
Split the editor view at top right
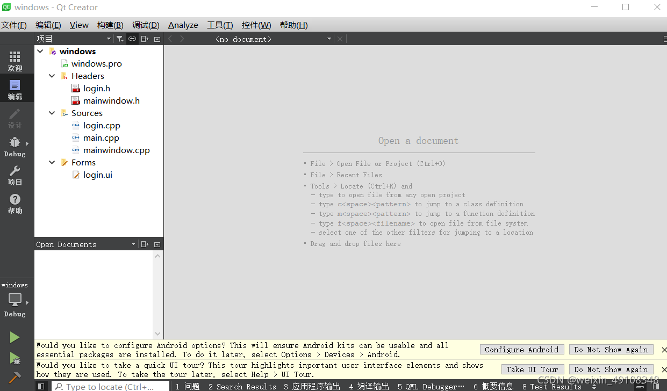click(x=665, y=39)
